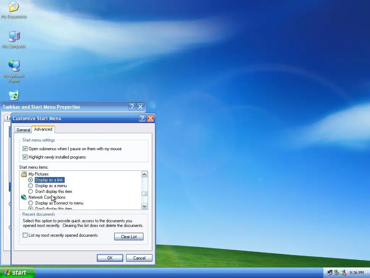Click the Start menu items scrollbar thumb
The image size is (370, 278).
[145, 194]
